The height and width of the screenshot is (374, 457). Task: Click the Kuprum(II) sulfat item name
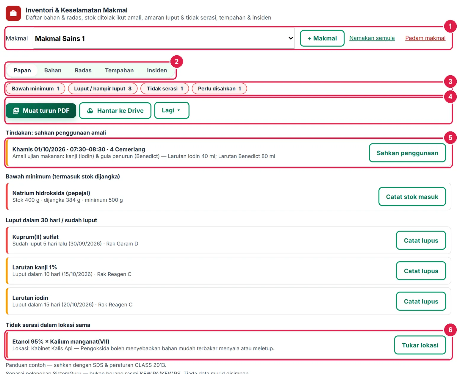point(35,237)
